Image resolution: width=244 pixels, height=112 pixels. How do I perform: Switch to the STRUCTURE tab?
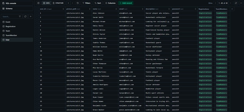58,3
